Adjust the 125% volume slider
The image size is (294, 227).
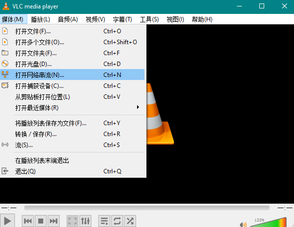coord(269,223)
